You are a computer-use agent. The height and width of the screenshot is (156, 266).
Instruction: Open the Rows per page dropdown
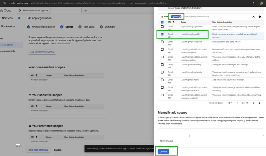230,103
